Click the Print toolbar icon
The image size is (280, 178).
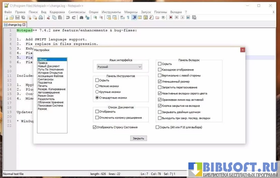(x=40, y=17)
